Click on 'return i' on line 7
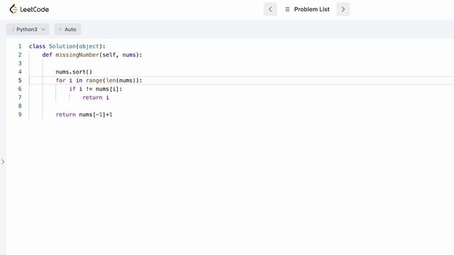 pyautogui.click(x=96, y=98)
